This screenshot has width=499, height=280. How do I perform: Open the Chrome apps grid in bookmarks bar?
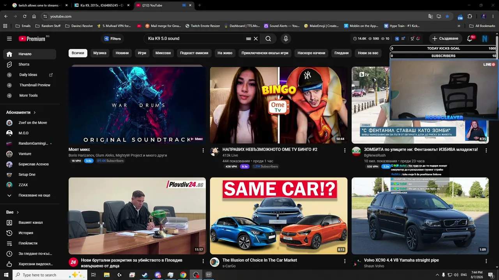(5, 26)
